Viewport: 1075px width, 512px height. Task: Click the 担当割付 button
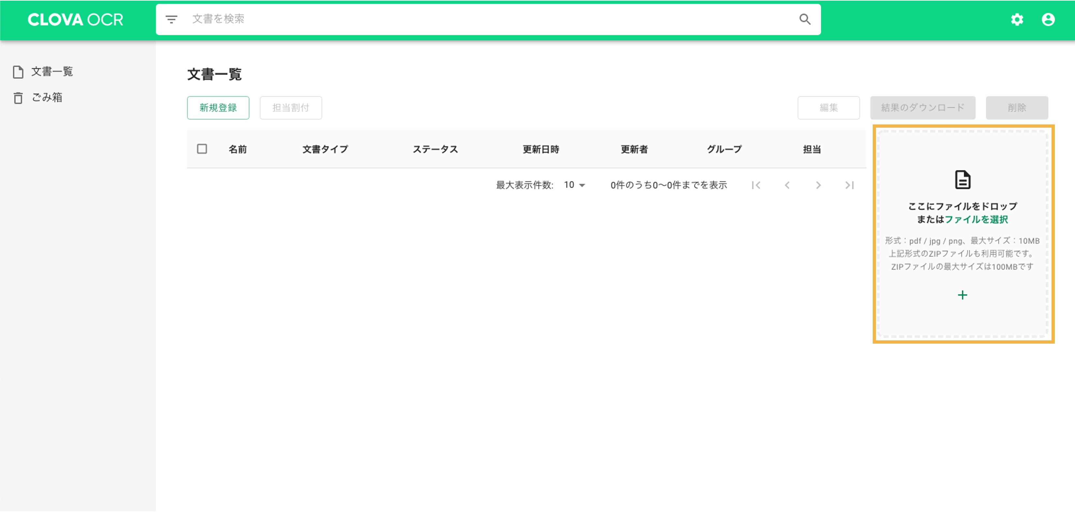[291, 108]
